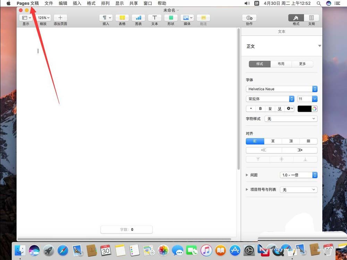Open the 字符样式 dropdown showing 无

[x=291, y=119]
